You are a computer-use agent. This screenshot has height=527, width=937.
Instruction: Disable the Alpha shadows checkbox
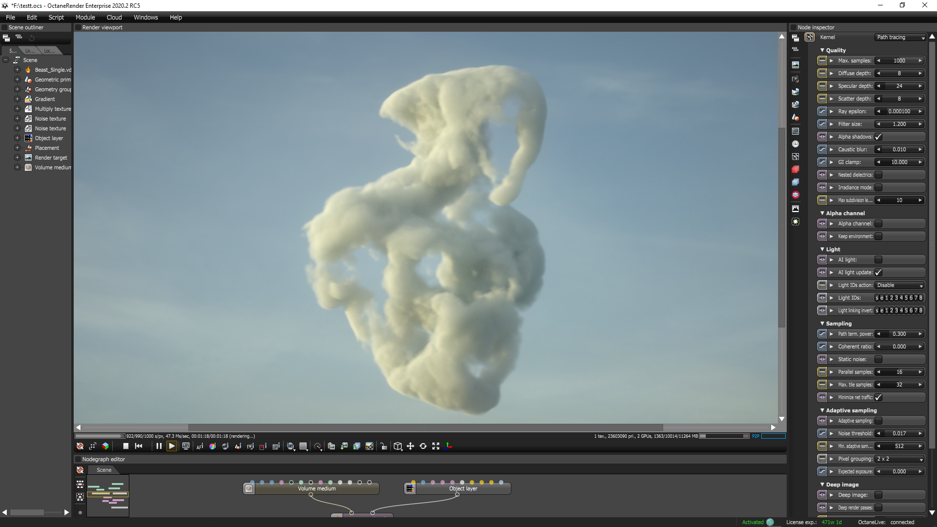(878, 137)
